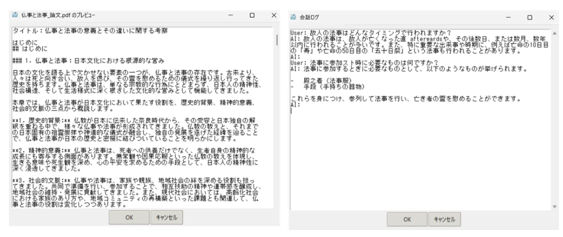Minimize the PDF preview window
Viewport: 563px width, 237px height.
230,15
